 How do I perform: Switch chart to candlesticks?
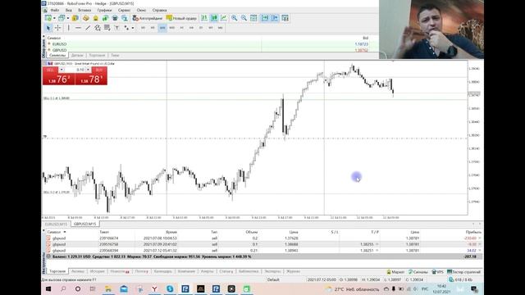tap(214, 18)
